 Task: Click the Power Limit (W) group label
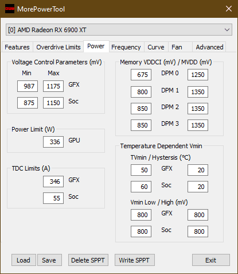(x=33, y=129)
